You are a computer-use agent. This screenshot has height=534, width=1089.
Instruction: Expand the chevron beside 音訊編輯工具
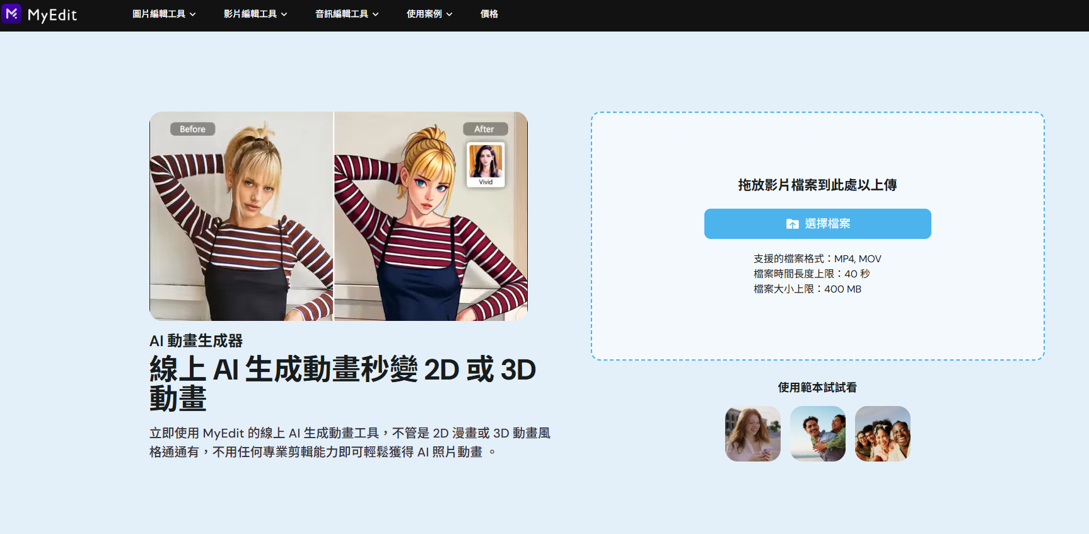pyautogui.click(x=375, y=15)
